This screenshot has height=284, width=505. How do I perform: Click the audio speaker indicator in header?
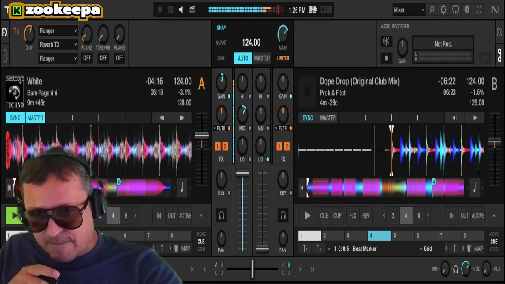181,10
